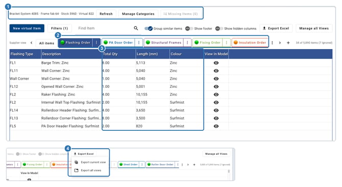Sort by the Flashing Type column header
This screenshot has height=187, width=342.
[x=25, y=54]
